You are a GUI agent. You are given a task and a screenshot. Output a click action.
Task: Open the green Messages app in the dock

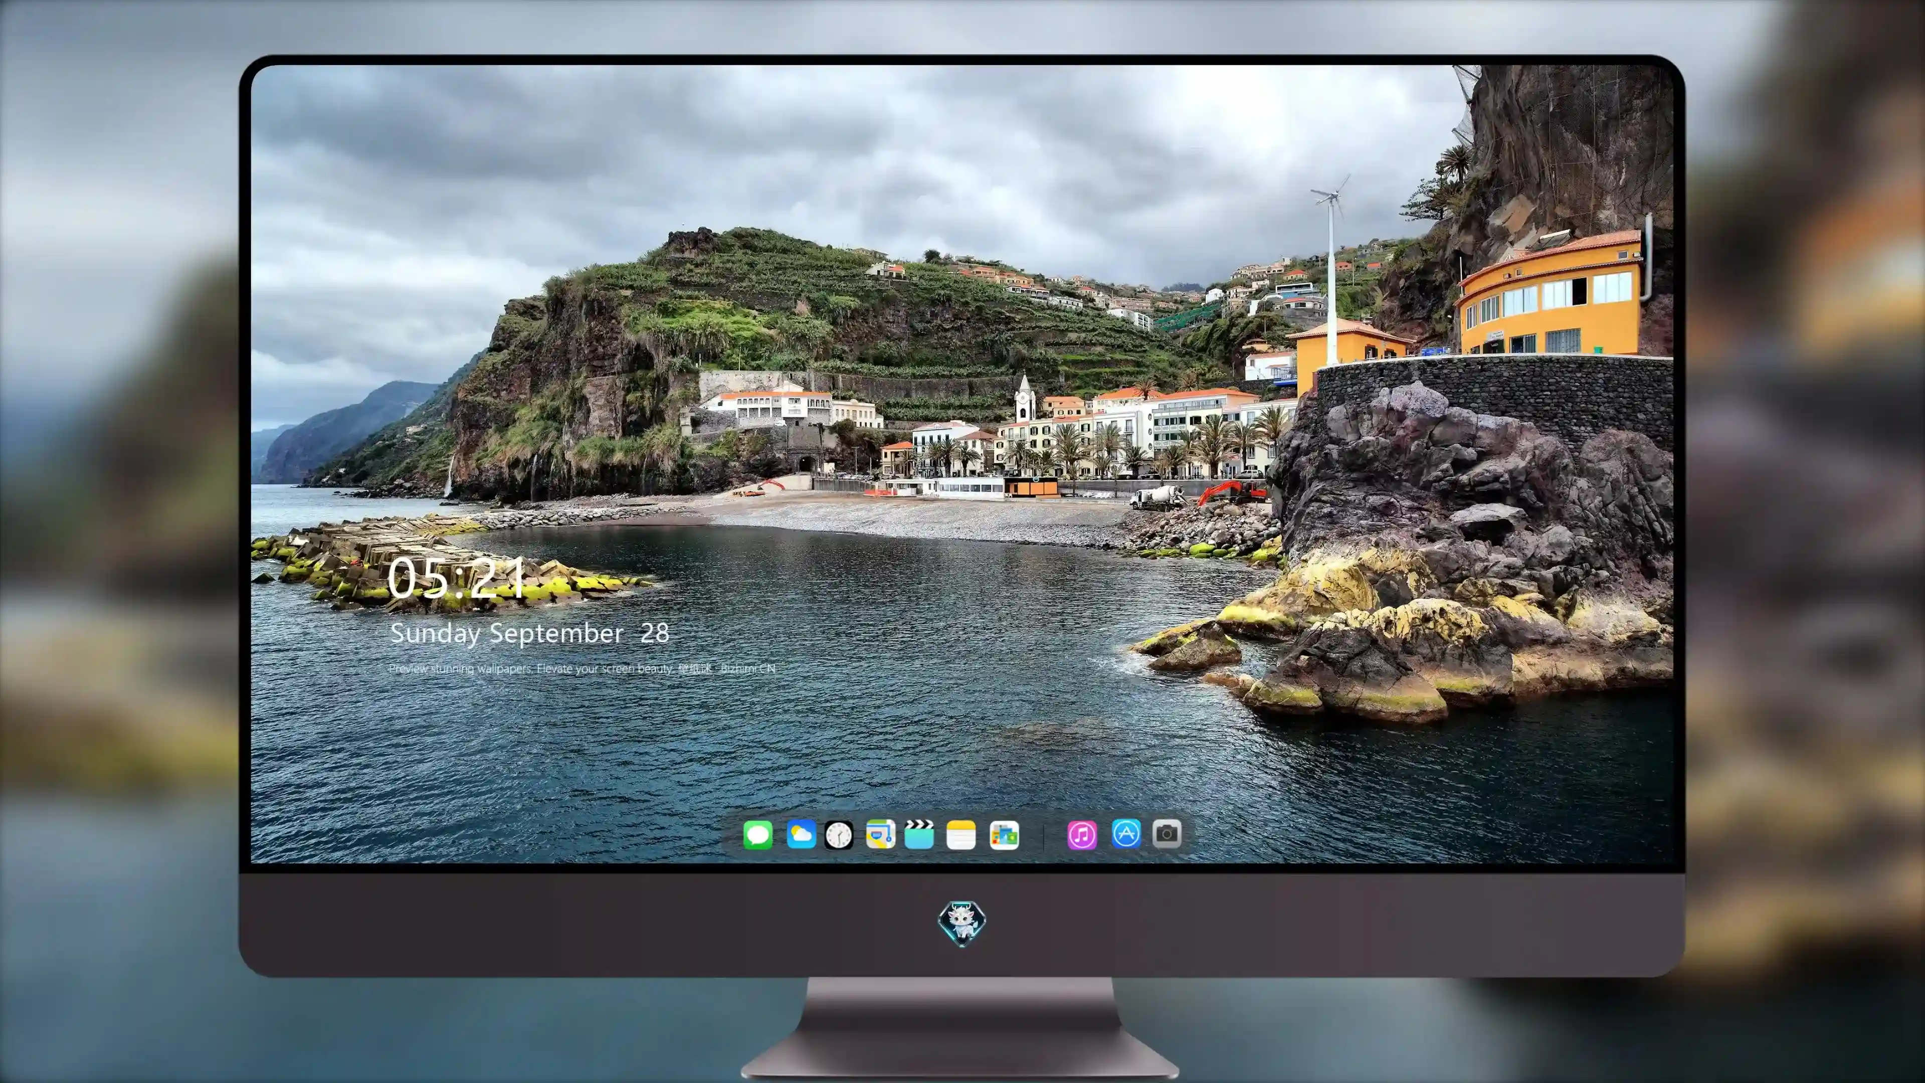coord(758,835)
